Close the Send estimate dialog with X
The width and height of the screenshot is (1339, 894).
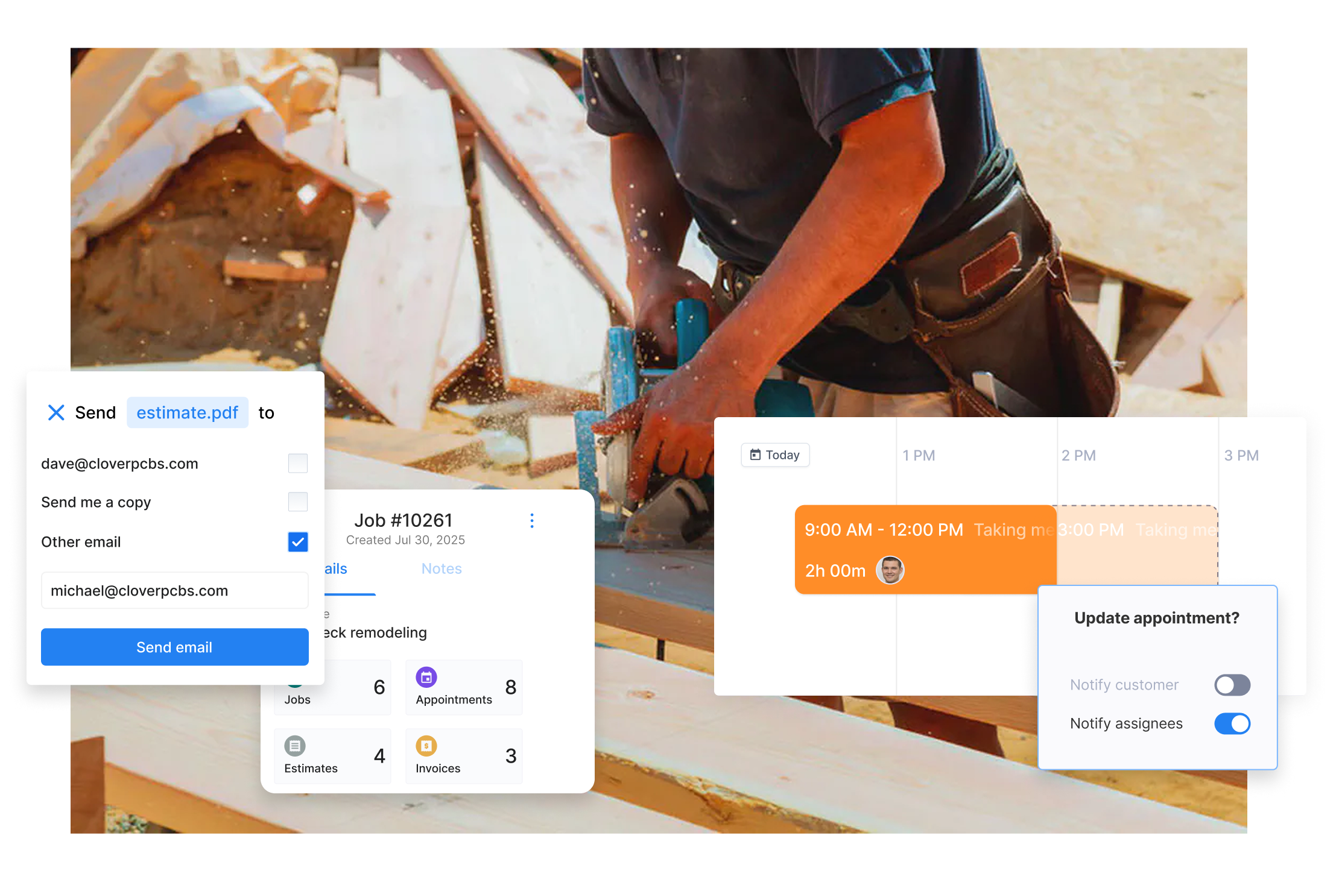[x=56, y=412]
